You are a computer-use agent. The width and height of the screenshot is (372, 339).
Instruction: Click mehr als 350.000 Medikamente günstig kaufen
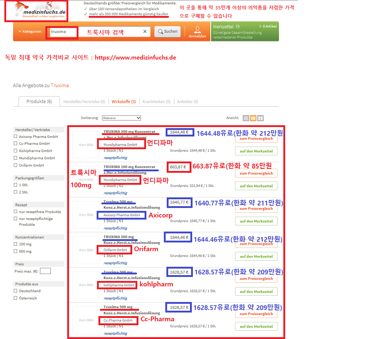[x=129, y=14]
